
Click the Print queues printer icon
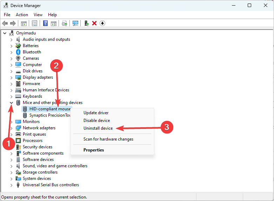coord(18,134)
